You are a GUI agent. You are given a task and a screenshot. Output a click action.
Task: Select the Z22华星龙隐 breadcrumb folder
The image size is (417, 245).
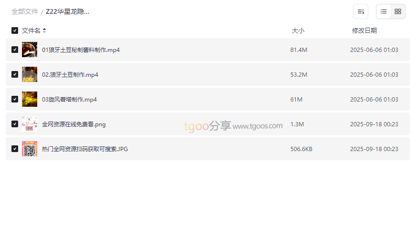[x=68, y=12]
